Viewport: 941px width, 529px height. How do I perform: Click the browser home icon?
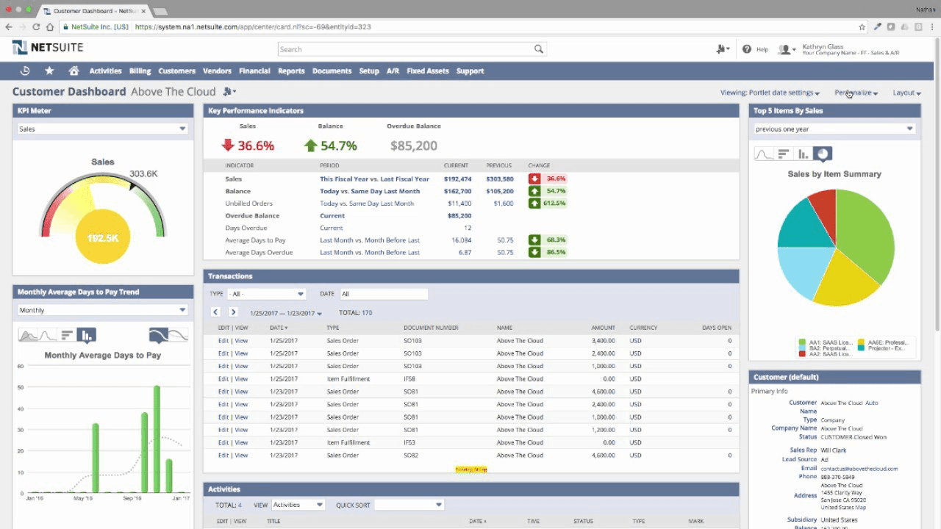pyautogui.click(x=50, y=26)
